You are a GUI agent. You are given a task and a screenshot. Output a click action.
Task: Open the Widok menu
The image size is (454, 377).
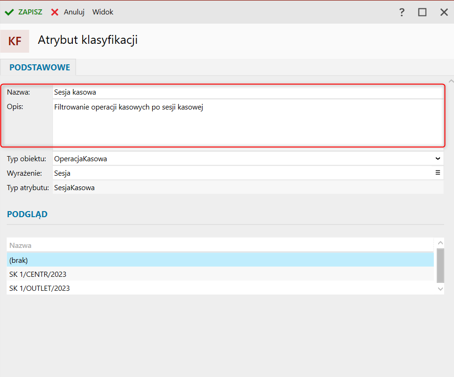[103, 12]
